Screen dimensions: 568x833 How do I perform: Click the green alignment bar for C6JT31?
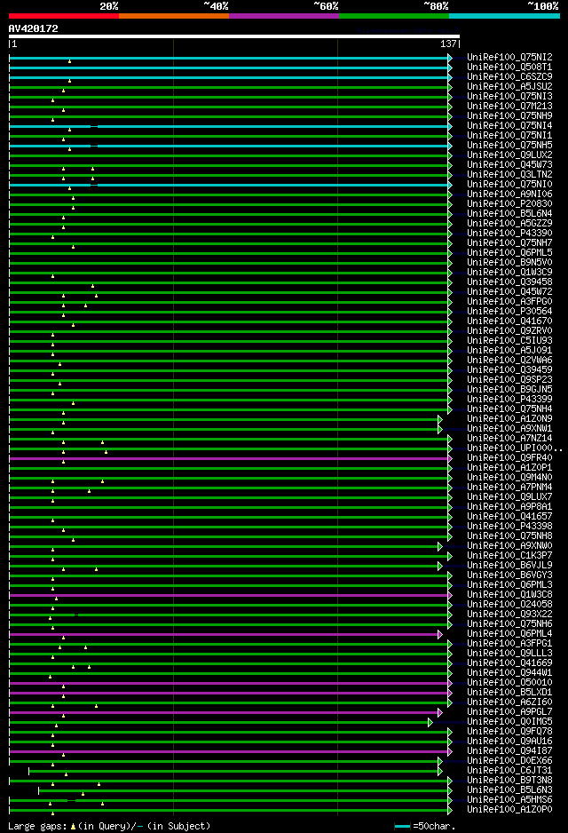pyautogui.click(x=233, y=772)
